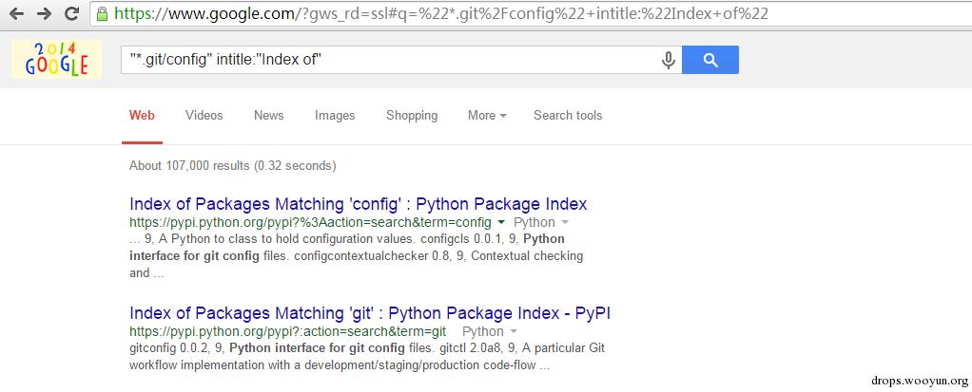Screen dimensions: 972x392
Task: Focus the browser address bar
Action: click(x=476, y=14)
